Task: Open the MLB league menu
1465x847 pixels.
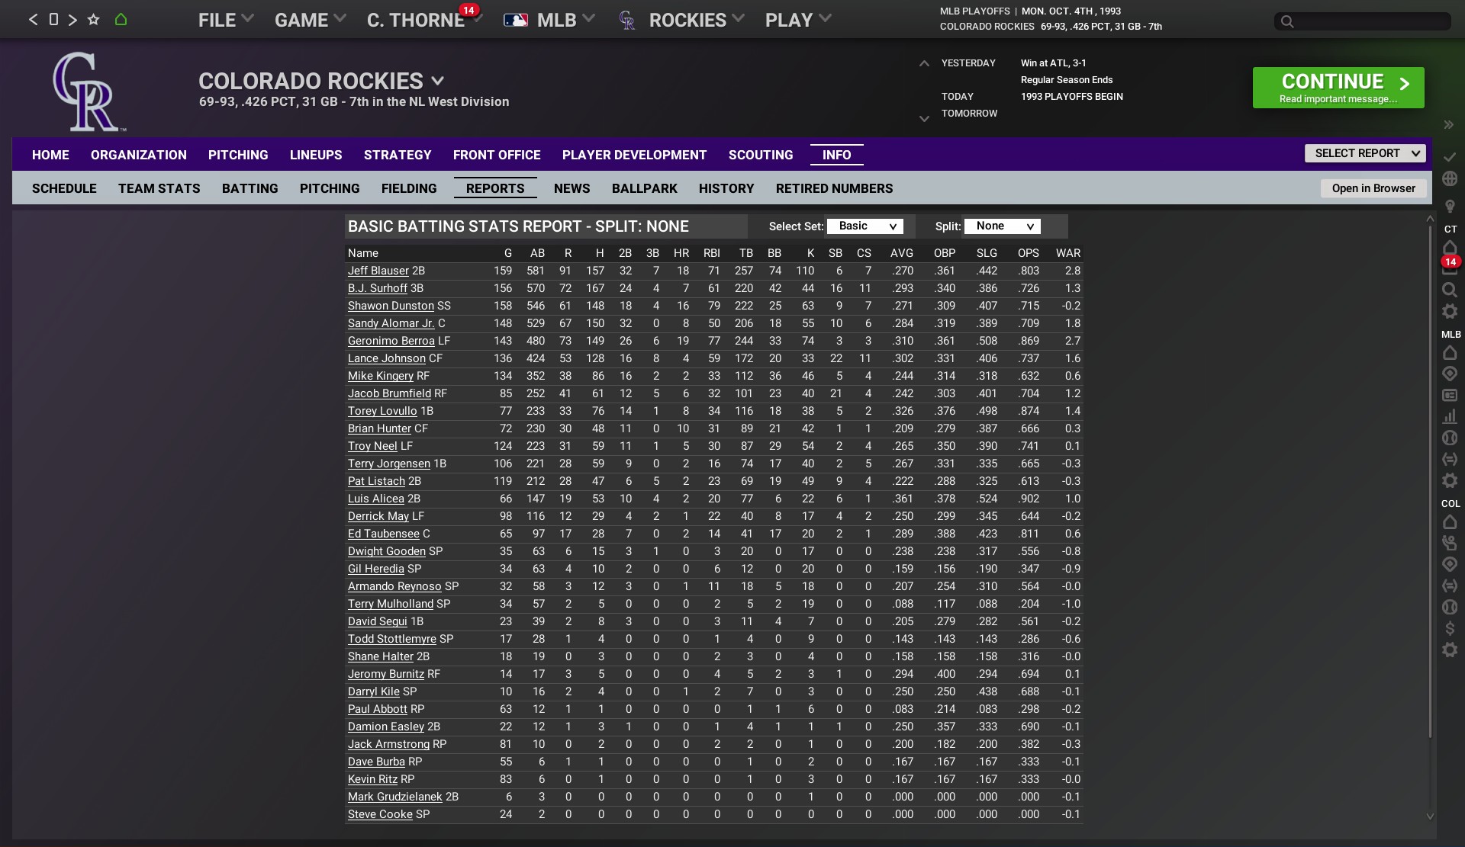Action: coord(549,20)
